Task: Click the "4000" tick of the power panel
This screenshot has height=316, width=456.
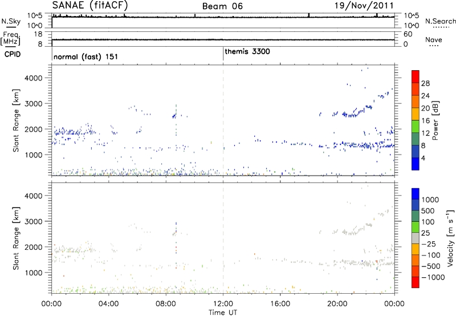Action: coord(34,78)
